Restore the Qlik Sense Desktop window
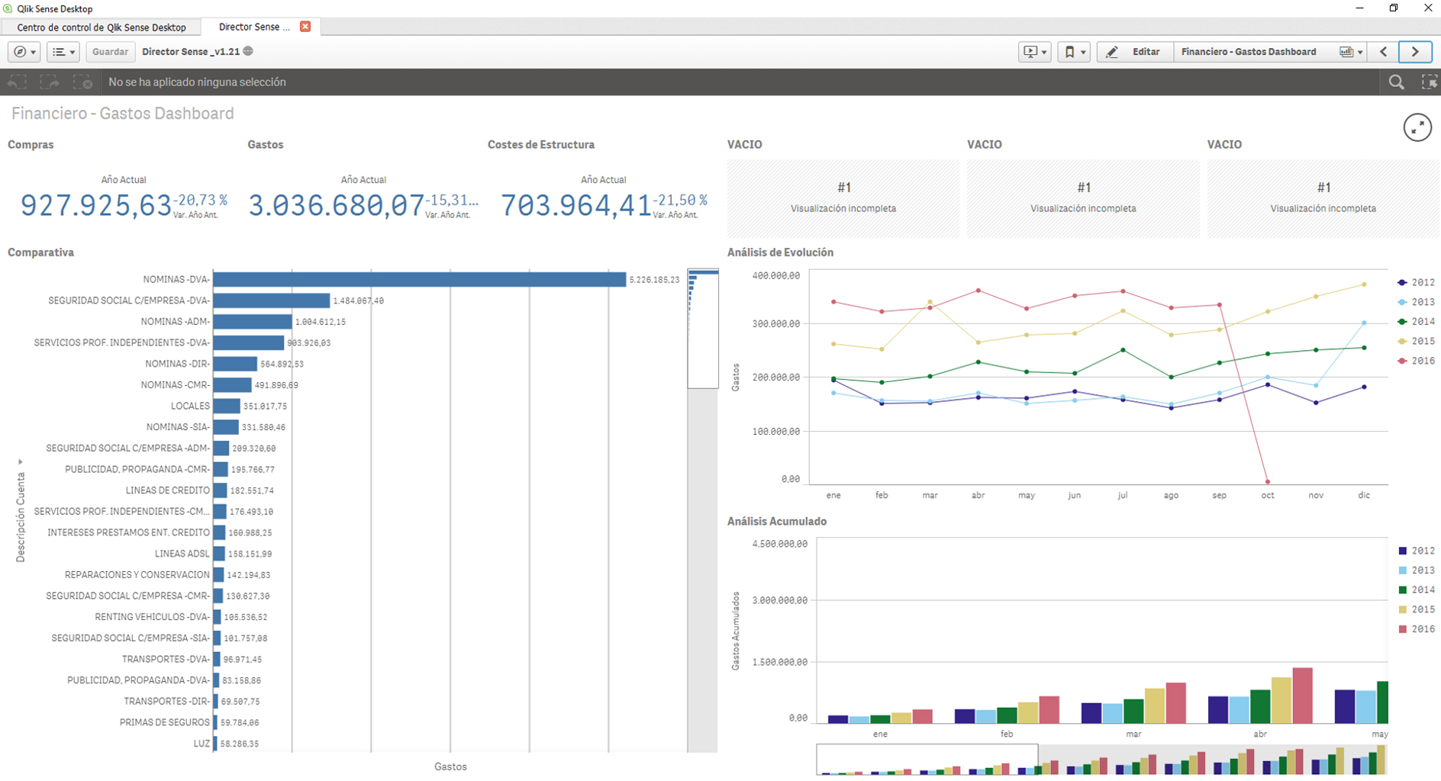 coord(1394,8)
